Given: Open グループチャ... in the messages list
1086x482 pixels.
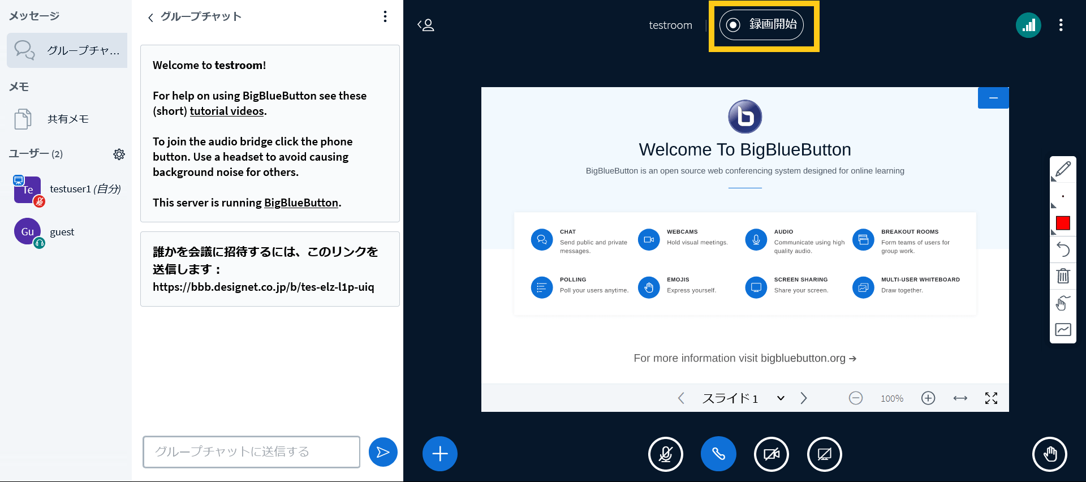Looking at the screenshot, I should [67, 50].
